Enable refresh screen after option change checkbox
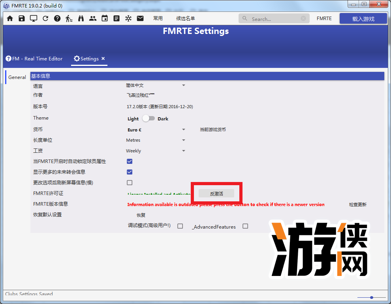The image size is (391, 304). pos(130,183)
